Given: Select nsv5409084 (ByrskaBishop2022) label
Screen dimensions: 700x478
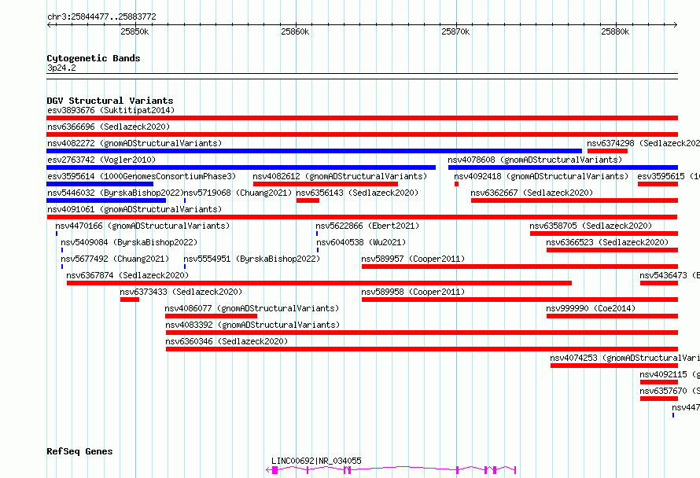Looking at the screenshot, I should click(x=129, y=242).
